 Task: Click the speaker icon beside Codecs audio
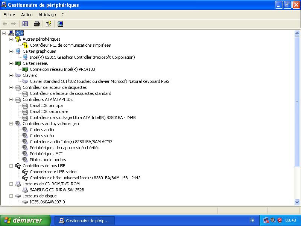pyautogui.click(x=25, y=130)
